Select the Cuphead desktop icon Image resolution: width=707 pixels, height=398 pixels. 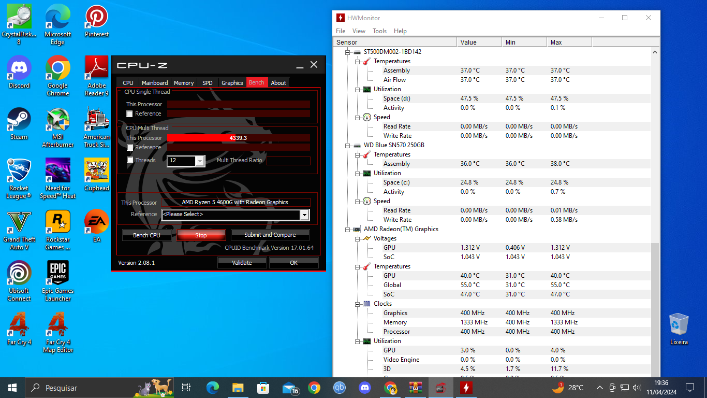pyautogui.click(x=97, y=175)
